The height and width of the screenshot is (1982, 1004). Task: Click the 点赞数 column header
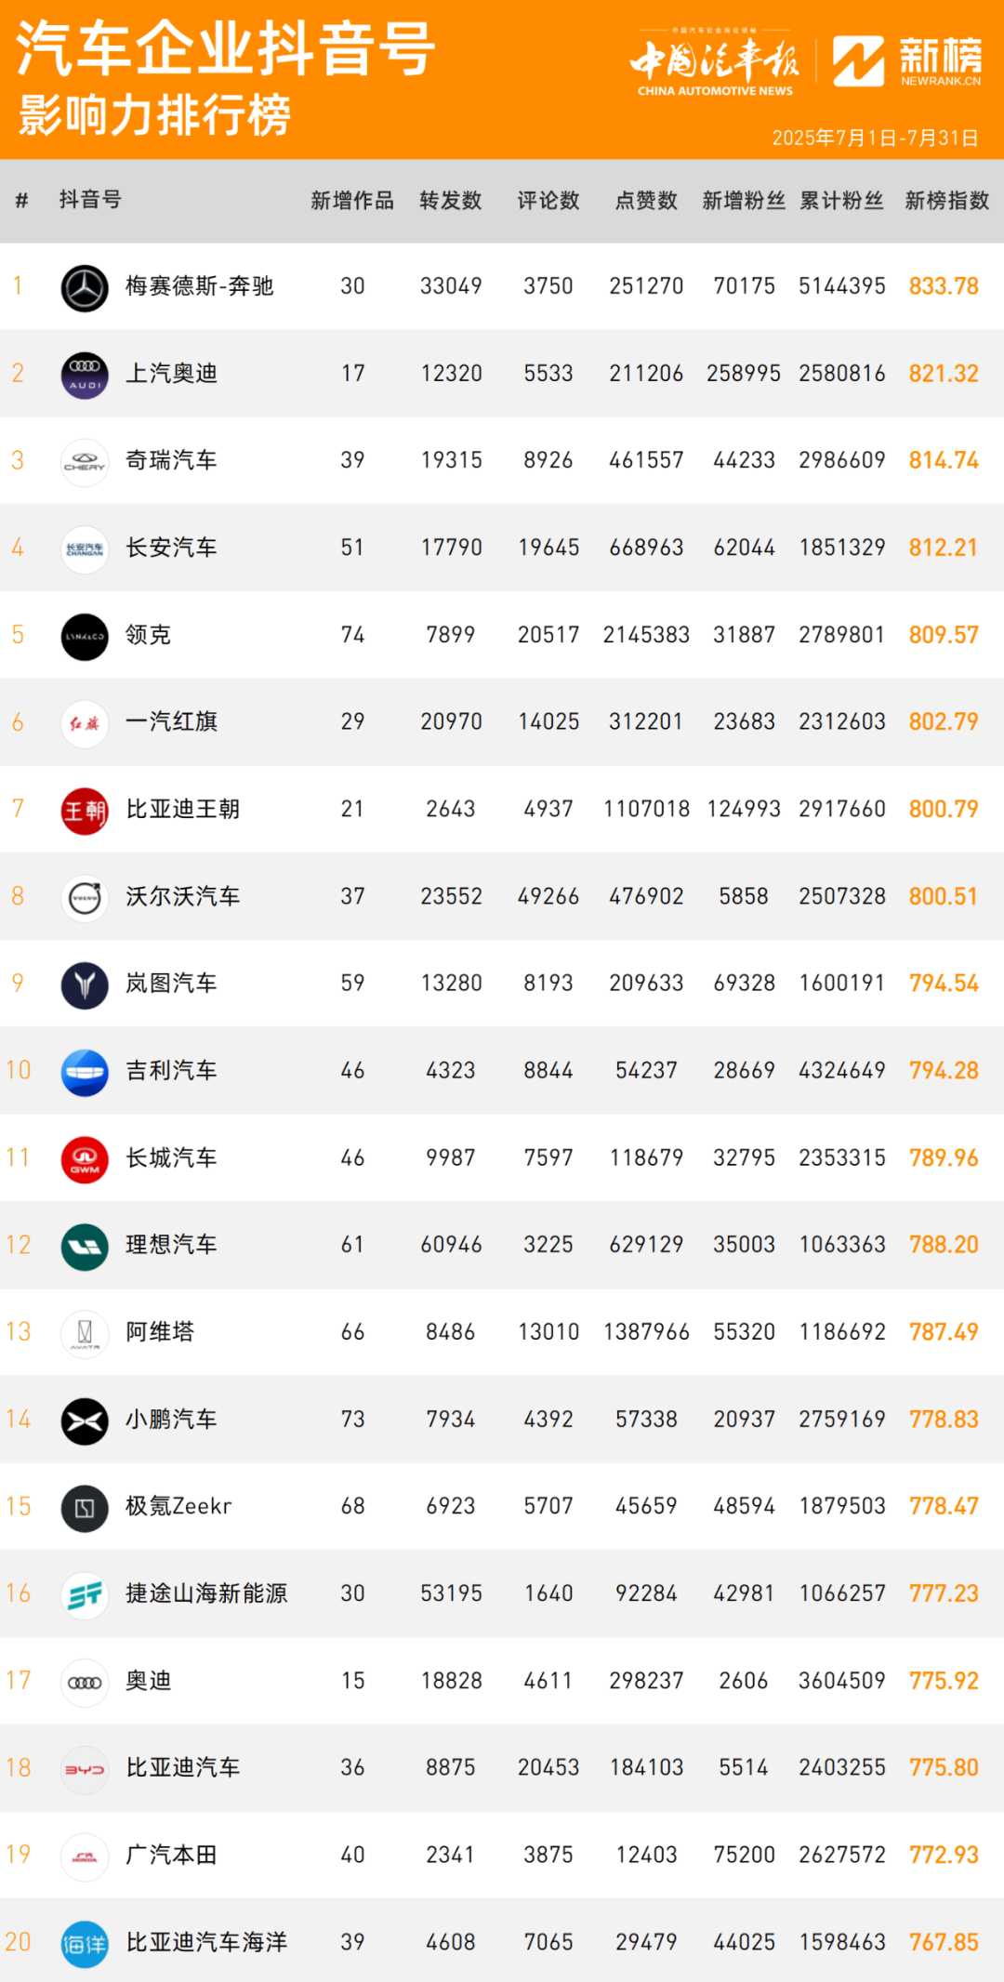(646, 201)
